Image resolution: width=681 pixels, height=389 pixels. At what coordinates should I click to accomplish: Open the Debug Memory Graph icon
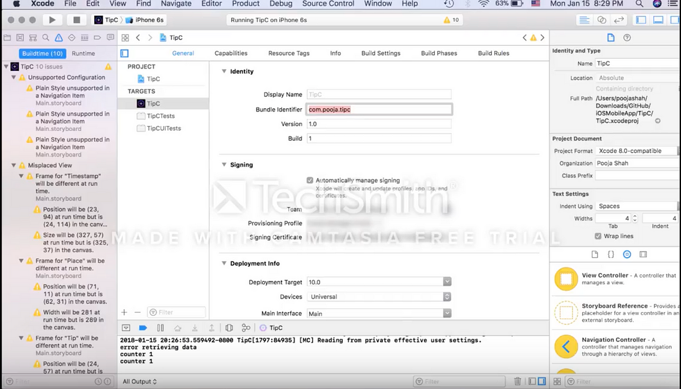[246, 328]
